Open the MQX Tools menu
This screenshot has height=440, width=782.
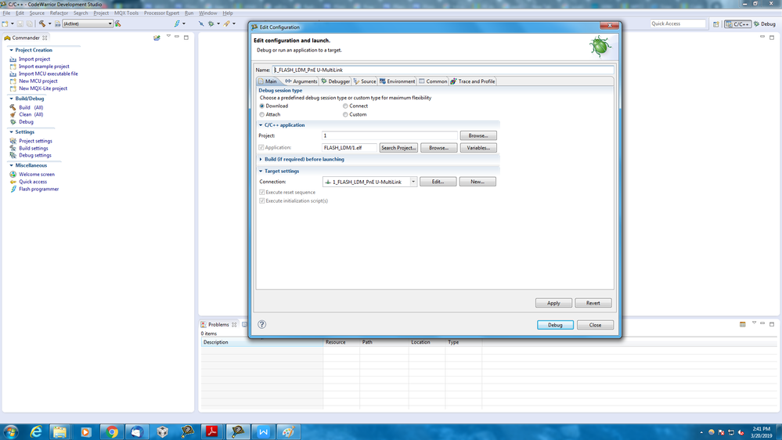click(126, 13)
